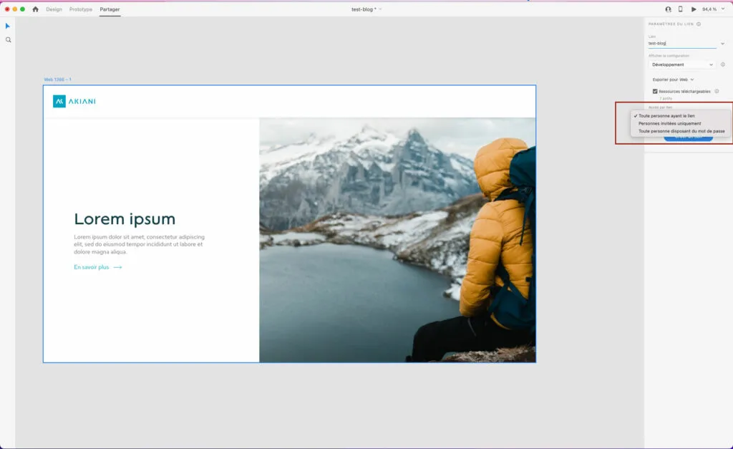Select the Web 1366 – 1 artboard label
This screenshot has height=449, width=733.
pos(57,79)
